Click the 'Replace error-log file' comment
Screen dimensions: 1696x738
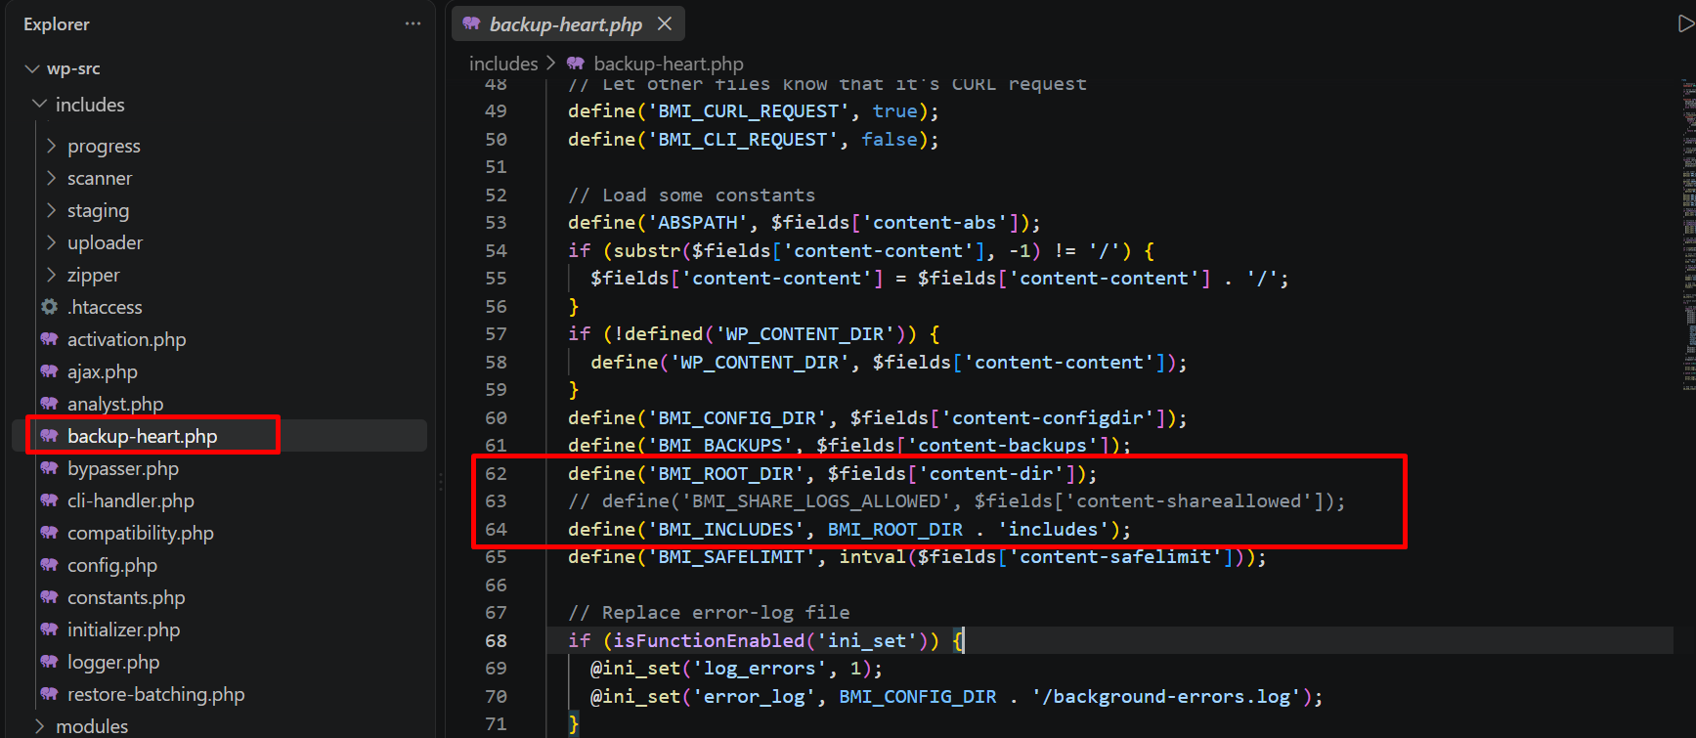[709, 612]
